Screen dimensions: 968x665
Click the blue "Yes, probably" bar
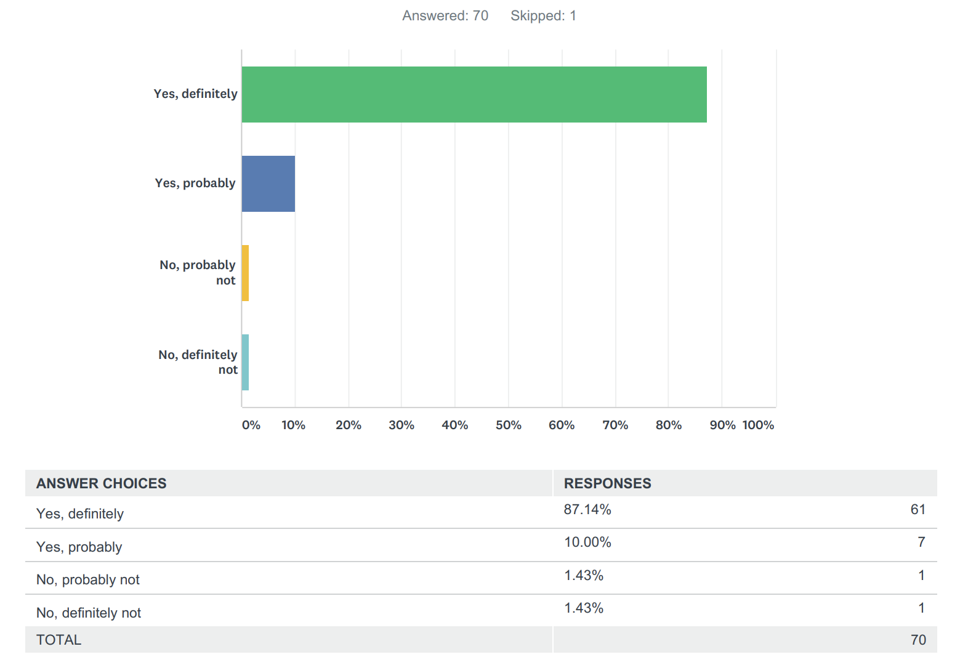tap(268, 183)
